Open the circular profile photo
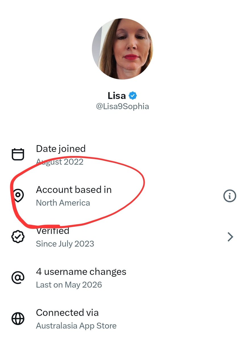Image resolution: width=245 pixels, height=341 pixels. click(x=122, y=49)
